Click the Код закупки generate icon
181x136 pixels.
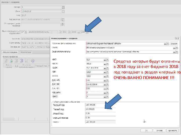click(63, 20)
